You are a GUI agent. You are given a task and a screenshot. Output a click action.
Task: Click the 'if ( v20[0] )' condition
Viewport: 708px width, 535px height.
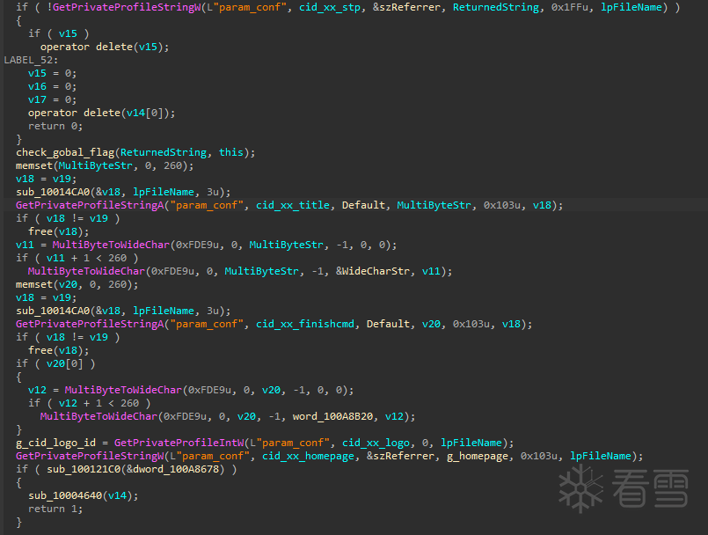tap(55, 363)
